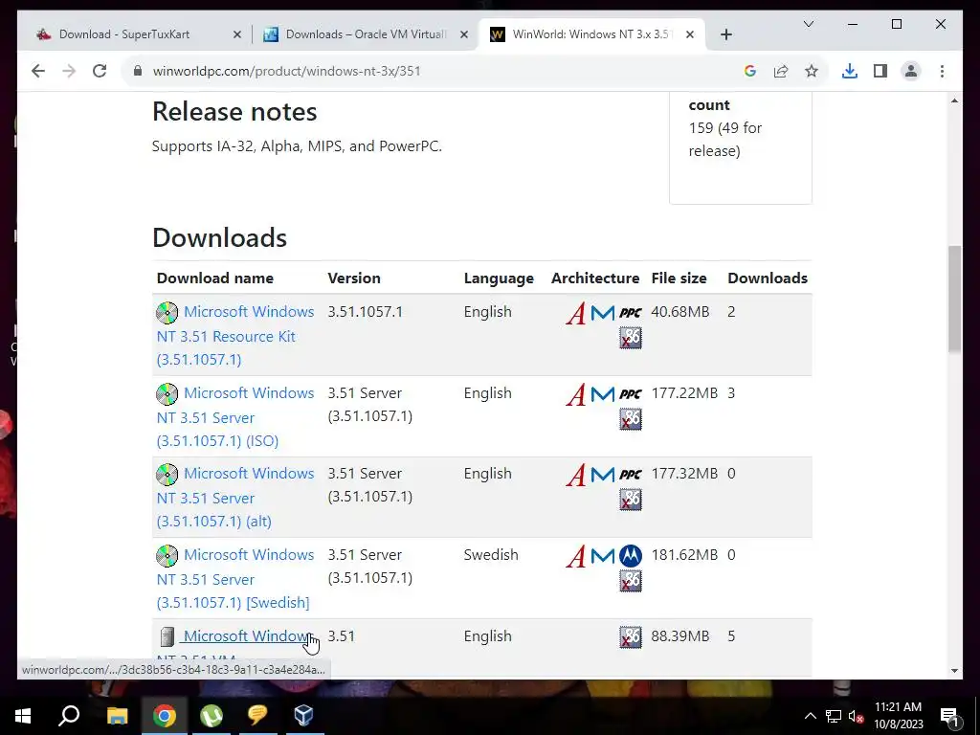This screenshot has height=735, width=980.
Task: Open File Explorer from the taskbar
Action: tap(117, 716)
